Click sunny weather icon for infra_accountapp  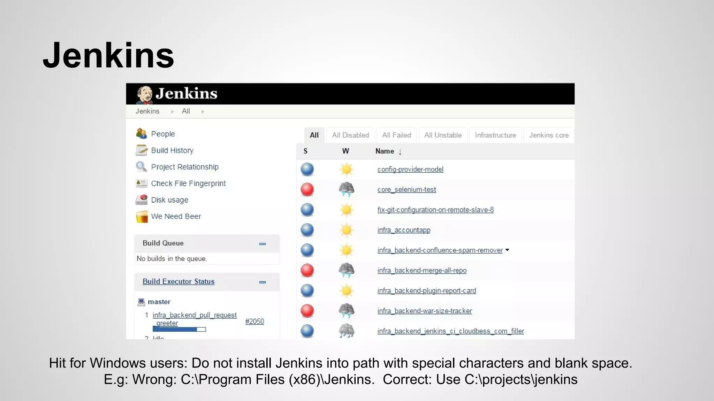click(x=346, y=230)
